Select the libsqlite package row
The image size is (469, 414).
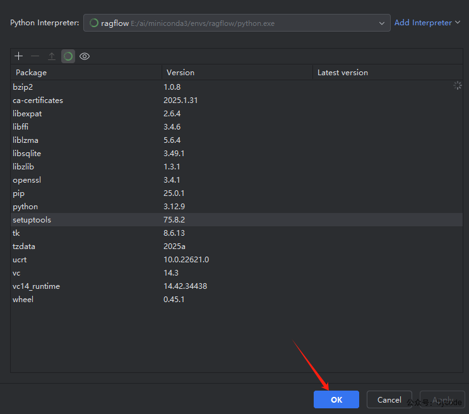237,154
